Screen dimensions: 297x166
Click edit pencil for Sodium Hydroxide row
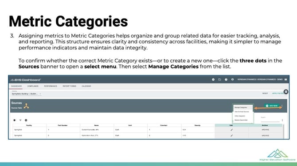231,130
